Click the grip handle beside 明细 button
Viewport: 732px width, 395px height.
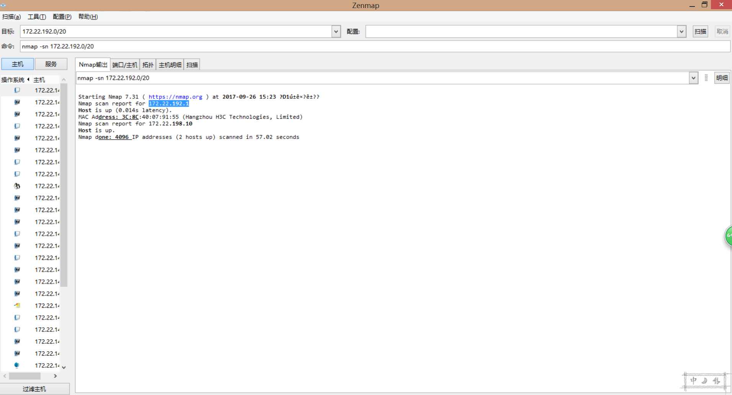tap(706, 78)
